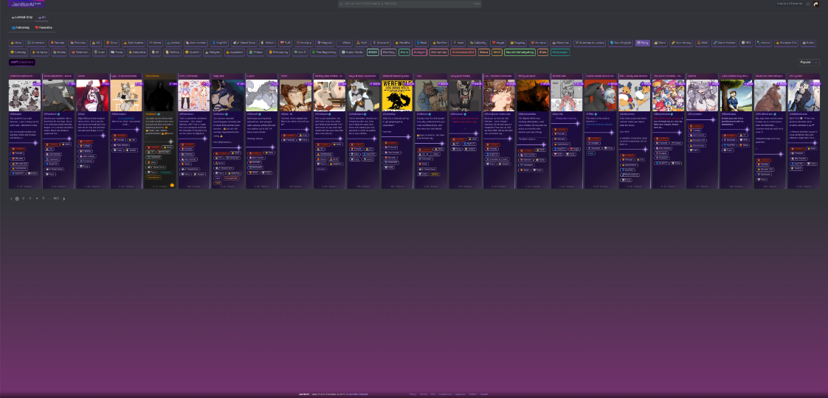Open the Popular sort dropdown
This screenshot has width=828, height=398.
pos(809,63)
